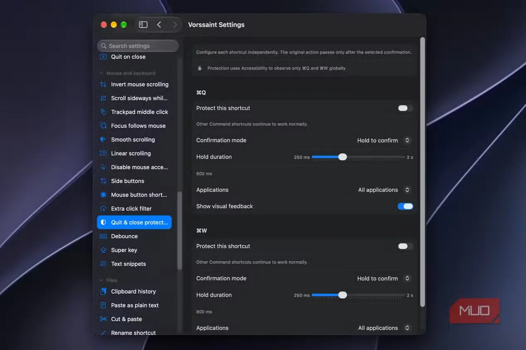Go back using the left chevron
526x350 pixels.
click(x=159, y=24)
